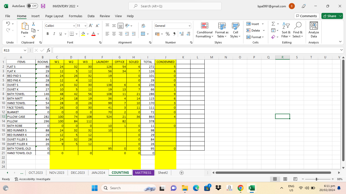Switch to Page Break Preview icon
Image resolution: width=346 pixels, height=194 pixels.
(295, 179)
